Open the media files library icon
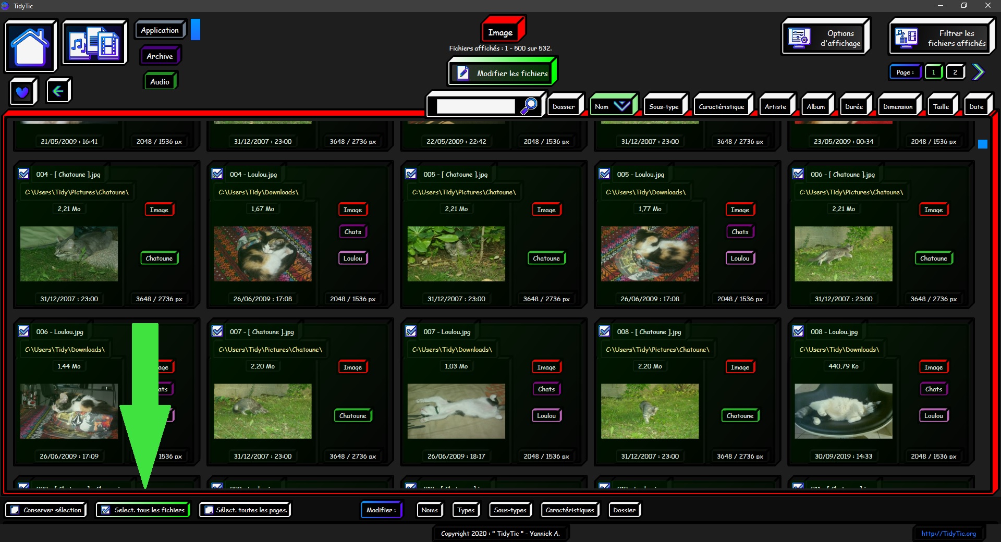The width and height of the screenshot is (1001, 542). pyautogui.click(x=94, y=43)
